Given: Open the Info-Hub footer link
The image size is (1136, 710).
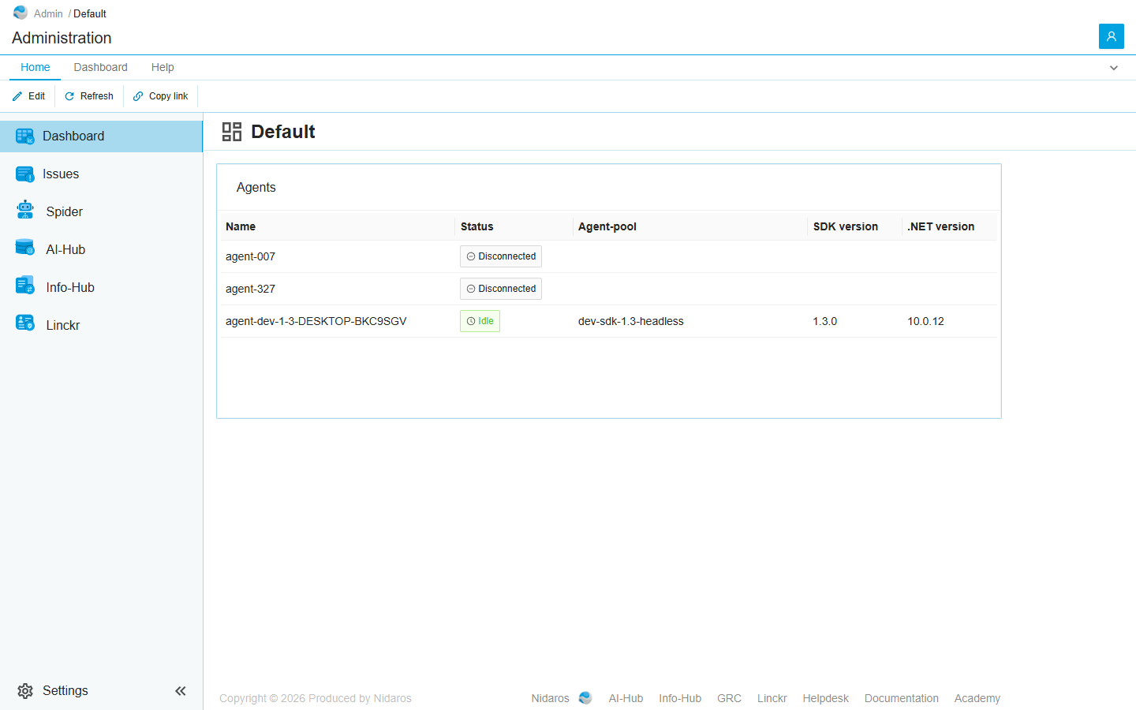Looking at the screenshot, I should (x=680, y=698).
